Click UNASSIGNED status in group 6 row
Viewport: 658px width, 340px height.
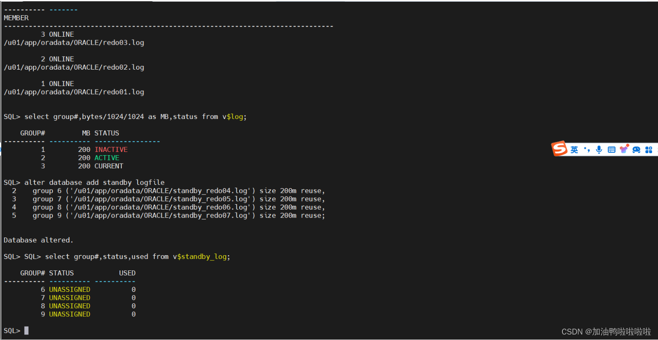pyautogui.click(x=69, y=289)
